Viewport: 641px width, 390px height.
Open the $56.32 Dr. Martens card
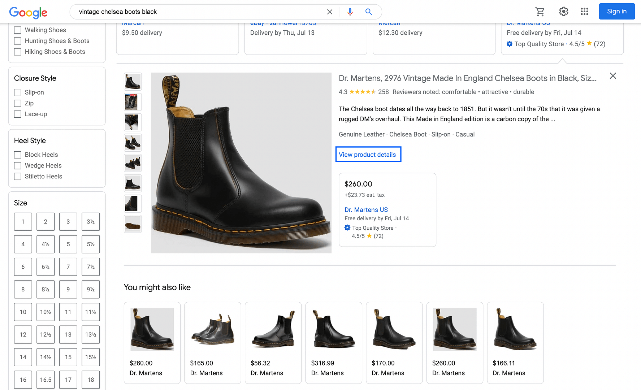(273, 343)
